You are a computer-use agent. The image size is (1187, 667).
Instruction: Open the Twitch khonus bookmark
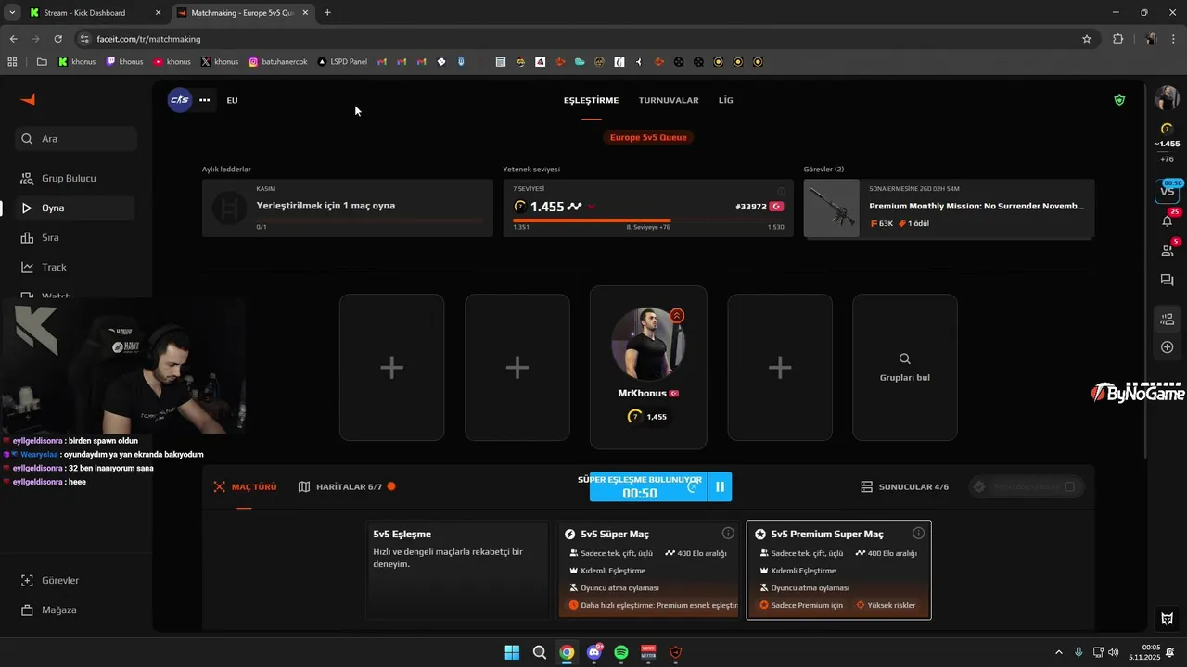click(125, 62)
